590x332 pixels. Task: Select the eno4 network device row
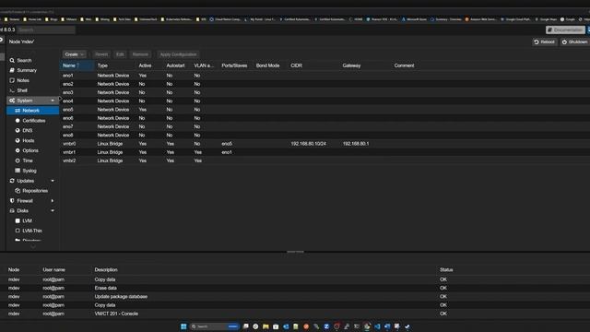click(324, 101)
